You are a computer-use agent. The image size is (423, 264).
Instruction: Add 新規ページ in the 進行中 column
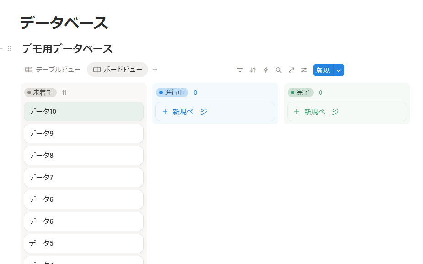coord(215,112)
